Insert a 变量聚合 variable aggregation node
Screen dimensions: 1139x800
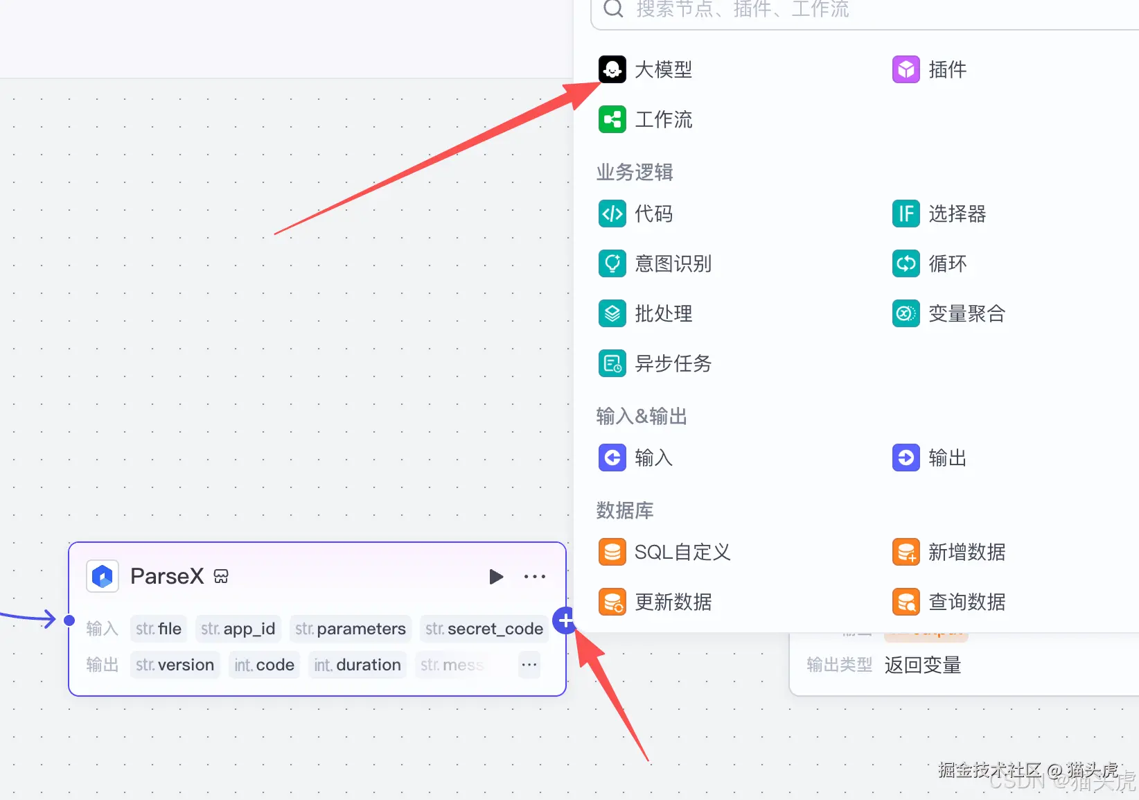(x=967, y=313)
